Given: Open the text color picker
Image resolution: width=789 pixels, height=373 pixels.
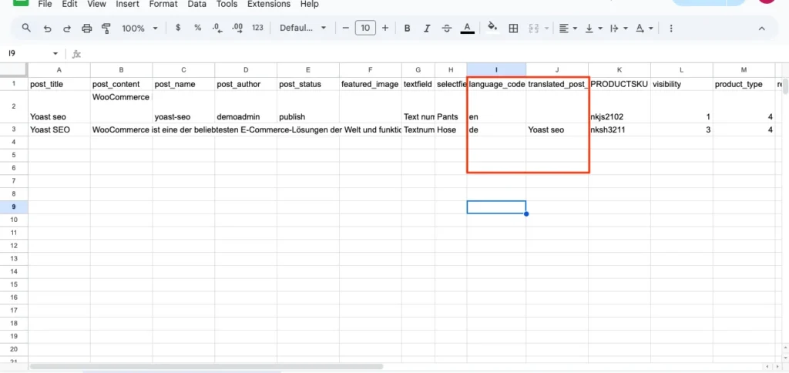Looking at the screenshot, I should pyautogui.click(x=467, y=29).
